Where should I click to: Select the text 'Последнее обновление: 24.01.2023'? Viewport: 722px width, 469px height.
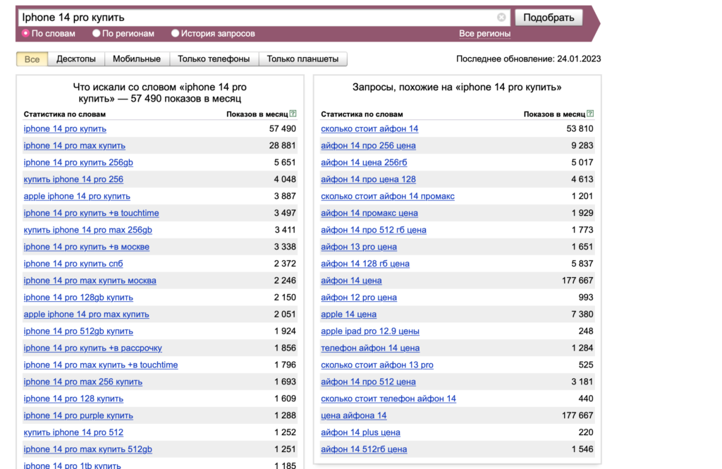pos(529,59)
